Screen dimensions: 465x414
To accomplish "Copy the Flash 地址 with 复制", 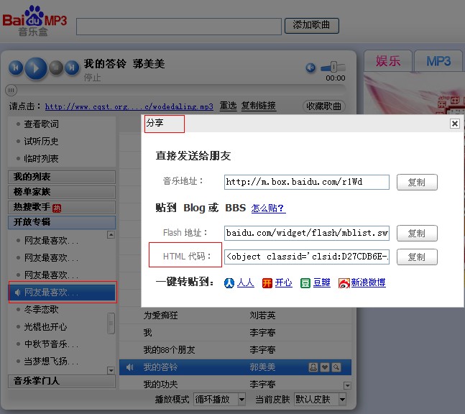I will (x=417, y=233).
